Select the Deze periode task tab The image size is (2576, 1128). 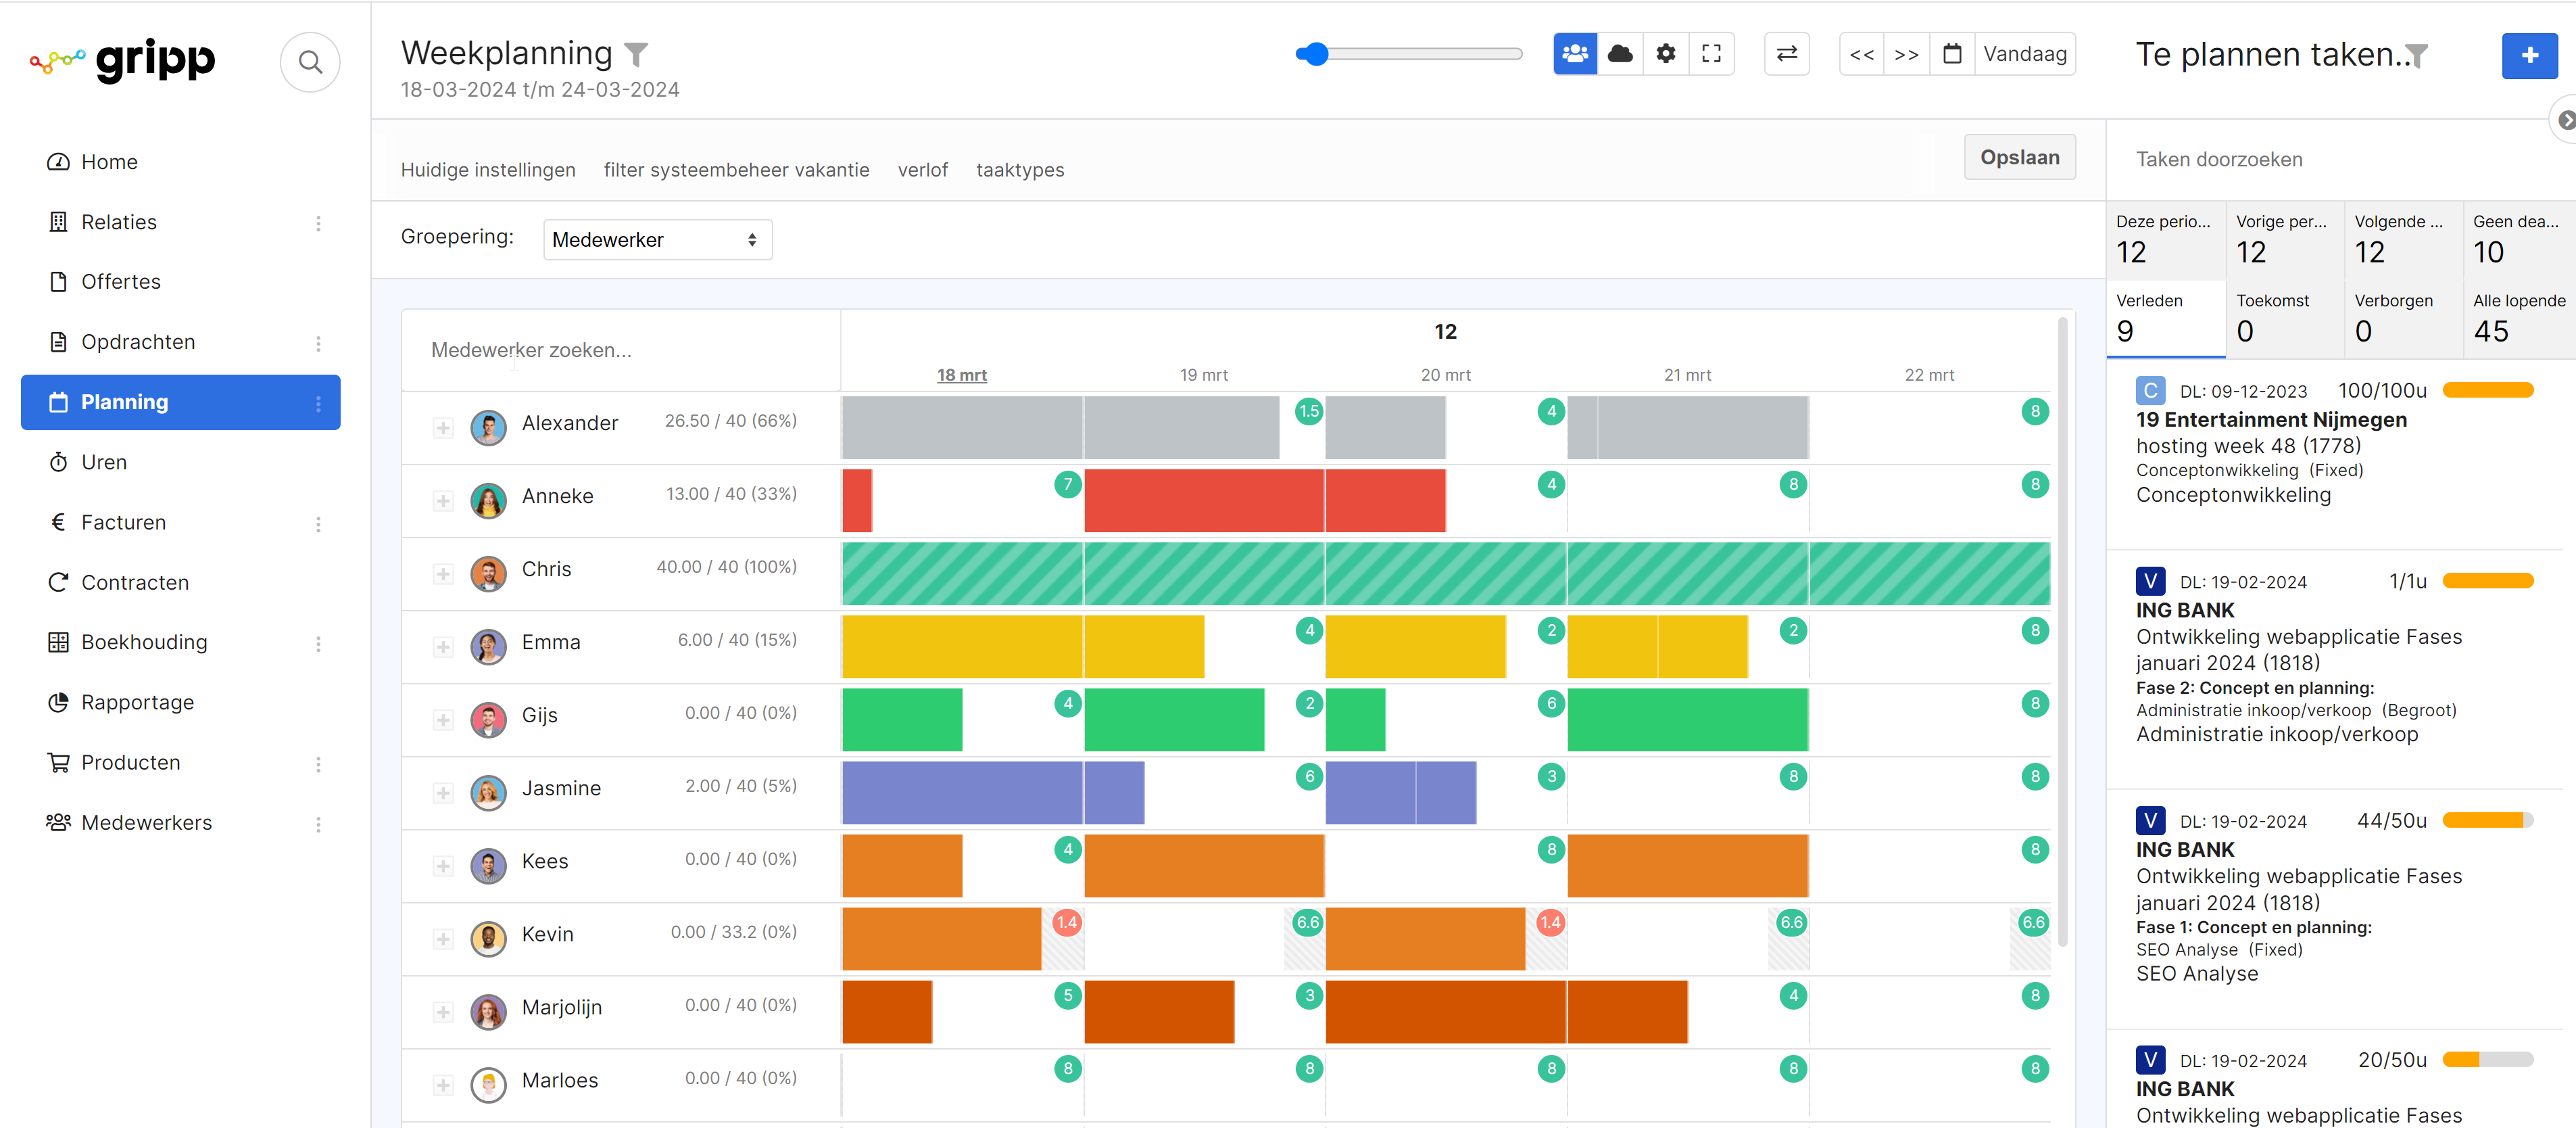point(2165,240)
